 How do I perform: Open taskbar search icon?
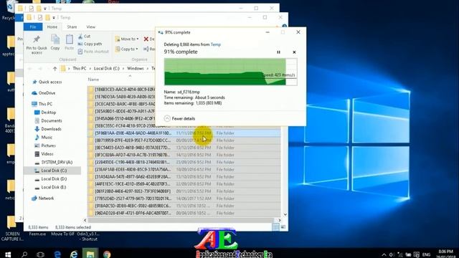(x=24, y=254)
